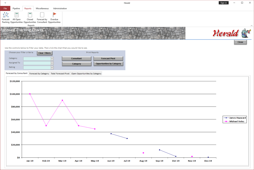
Task: Select the Forecast by Consultant chart tab
Action: pos(17,73)
